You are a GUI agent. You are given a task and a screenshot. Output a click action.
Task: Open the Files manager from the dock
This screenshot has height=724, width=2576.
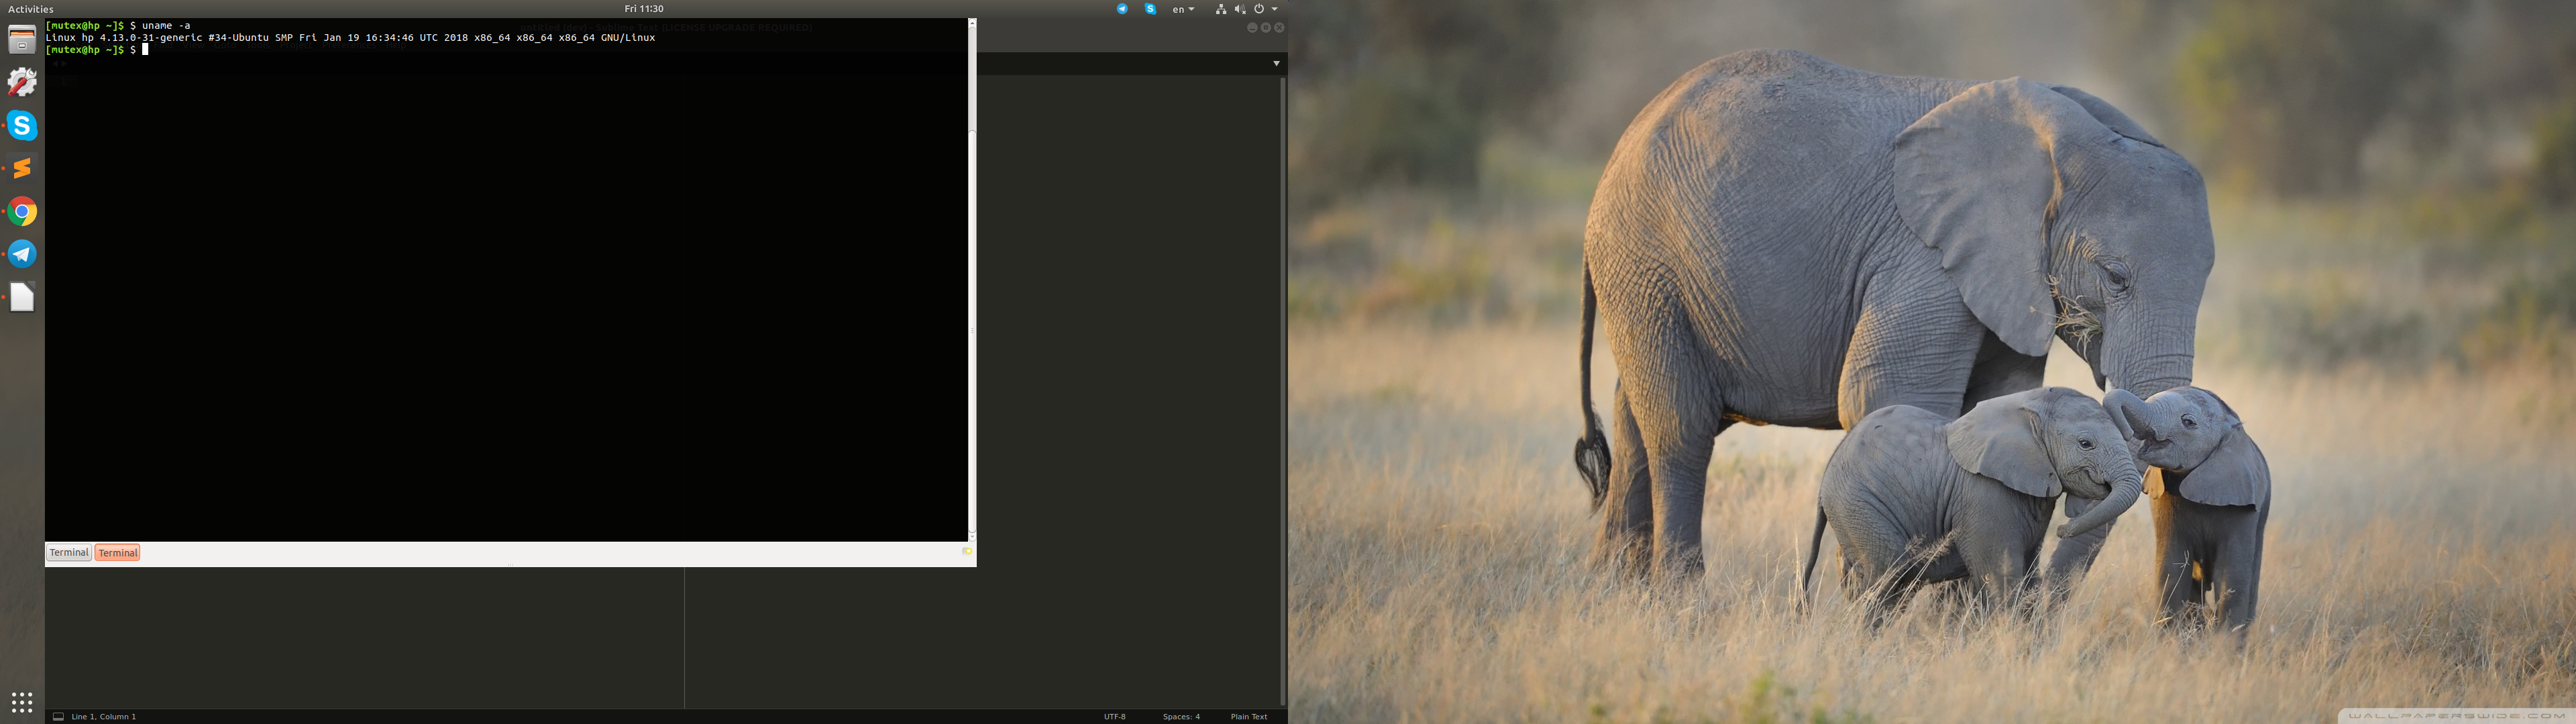coord(22,40)
